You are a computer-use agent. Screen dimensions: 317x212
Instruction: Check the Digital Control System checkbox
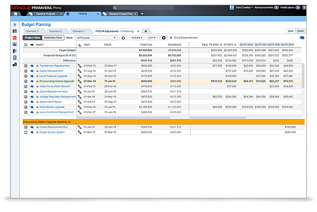[26, 132]
